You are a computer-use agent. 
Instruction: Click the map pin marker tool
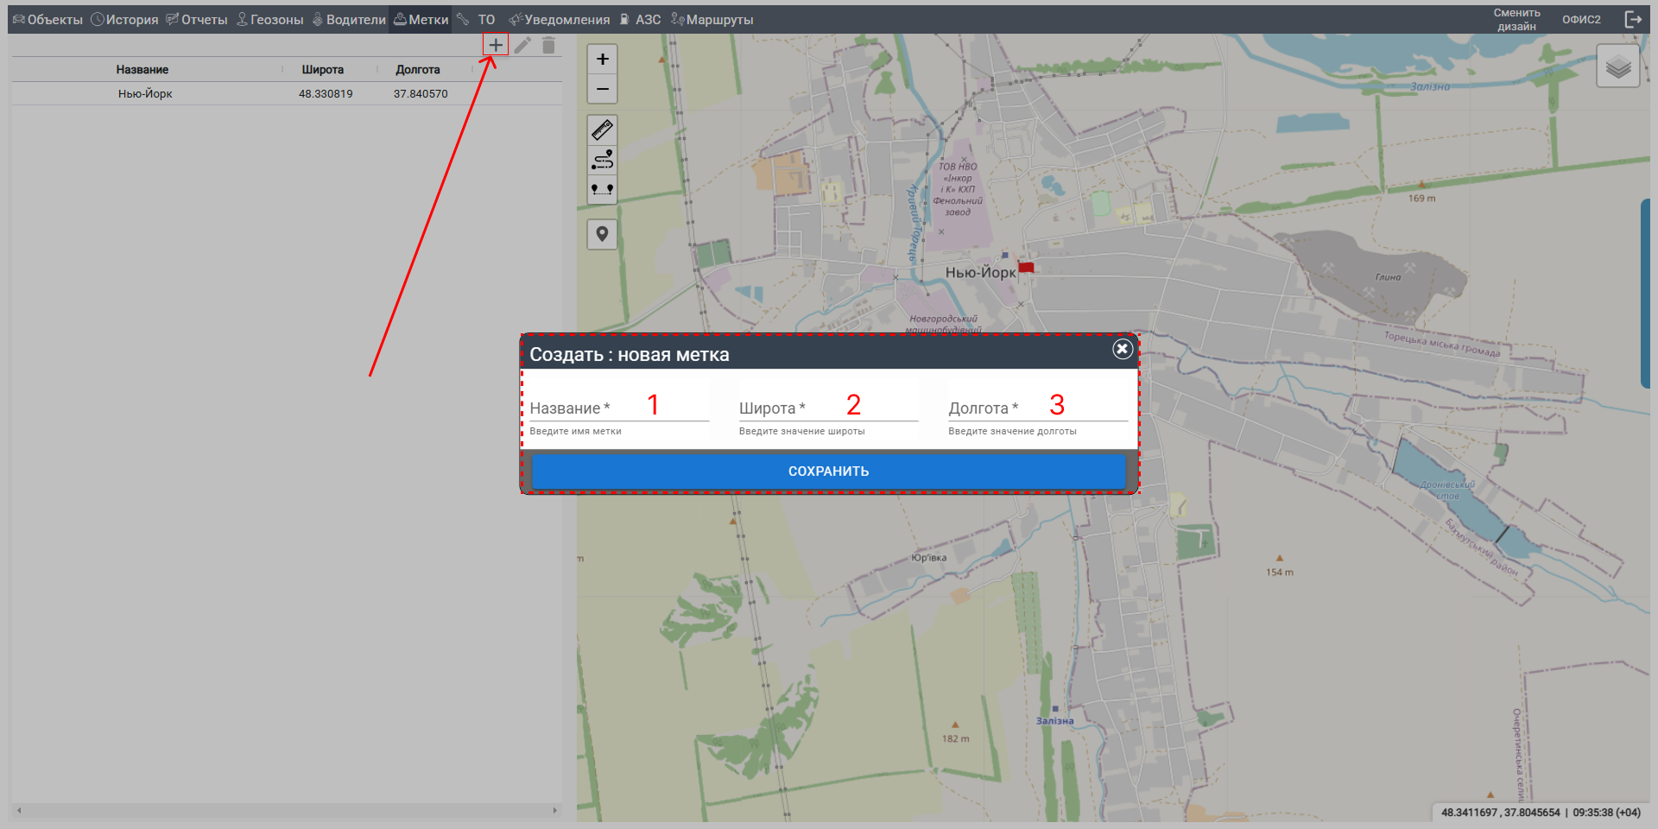602,234
